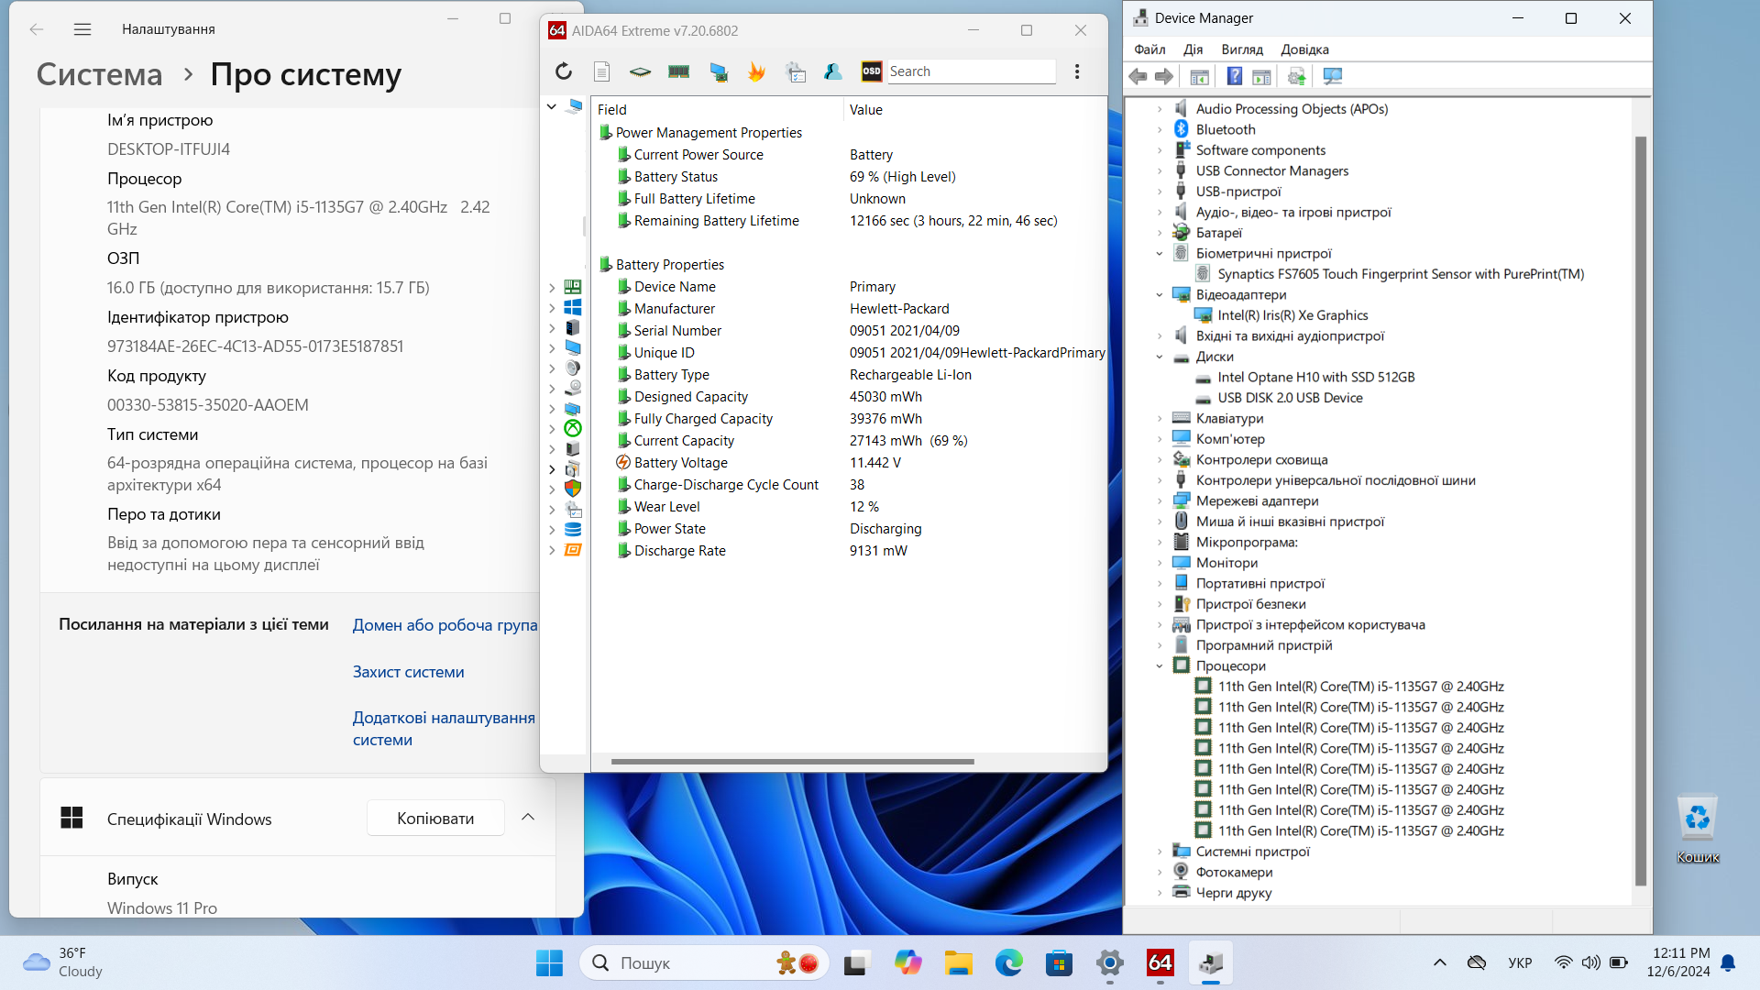Collapse the AIDA64 Computer tree node
Screen dimensions: 1760x990
552,106
